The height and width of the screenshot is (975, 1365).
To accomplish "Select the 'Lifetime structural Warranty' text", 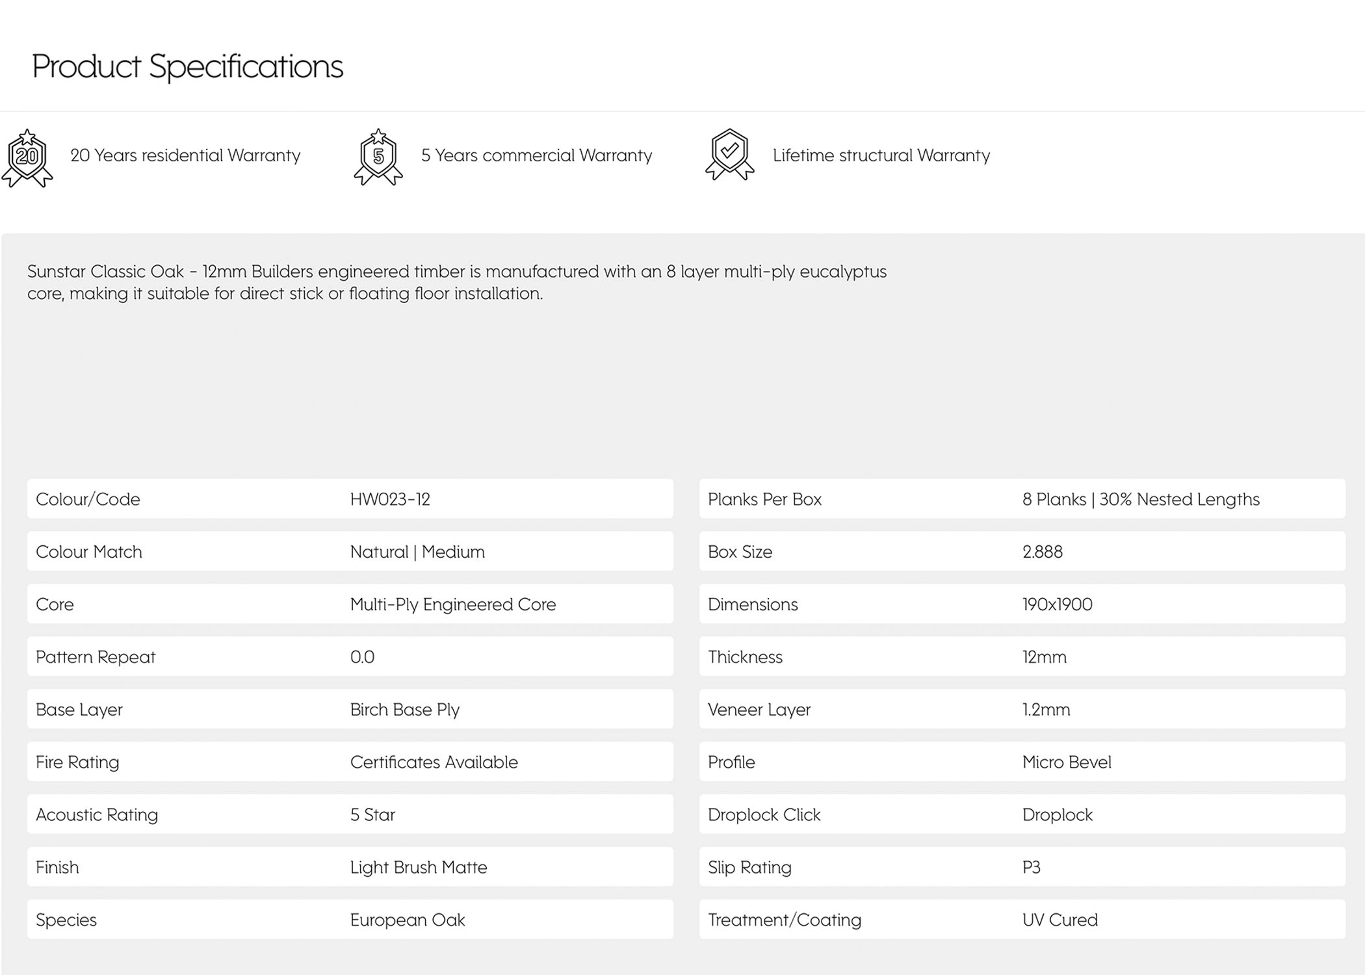I will [x=881, y=155].
